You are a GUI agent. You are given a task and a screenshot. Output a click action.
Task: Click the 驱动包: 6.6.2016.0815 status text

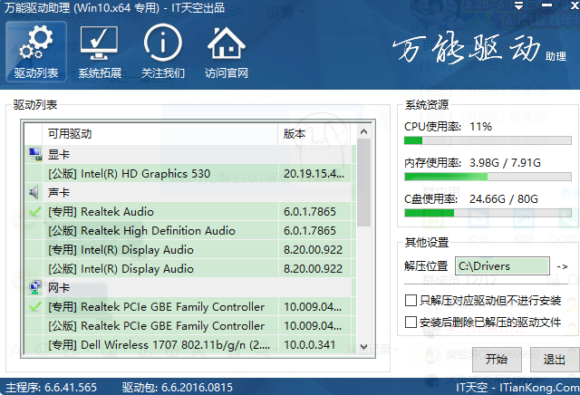point(178,387)
